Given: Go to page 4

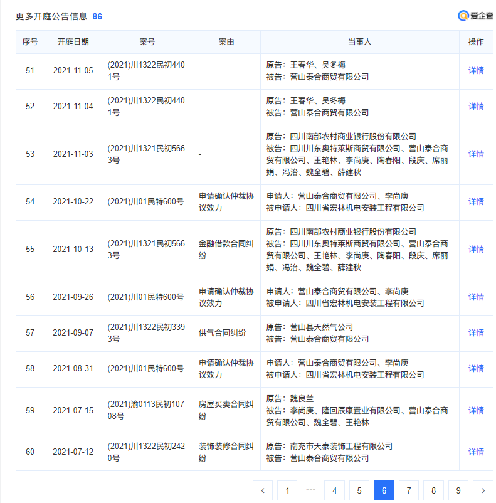Looking at the screenshot, I should (x=335, y=490).
